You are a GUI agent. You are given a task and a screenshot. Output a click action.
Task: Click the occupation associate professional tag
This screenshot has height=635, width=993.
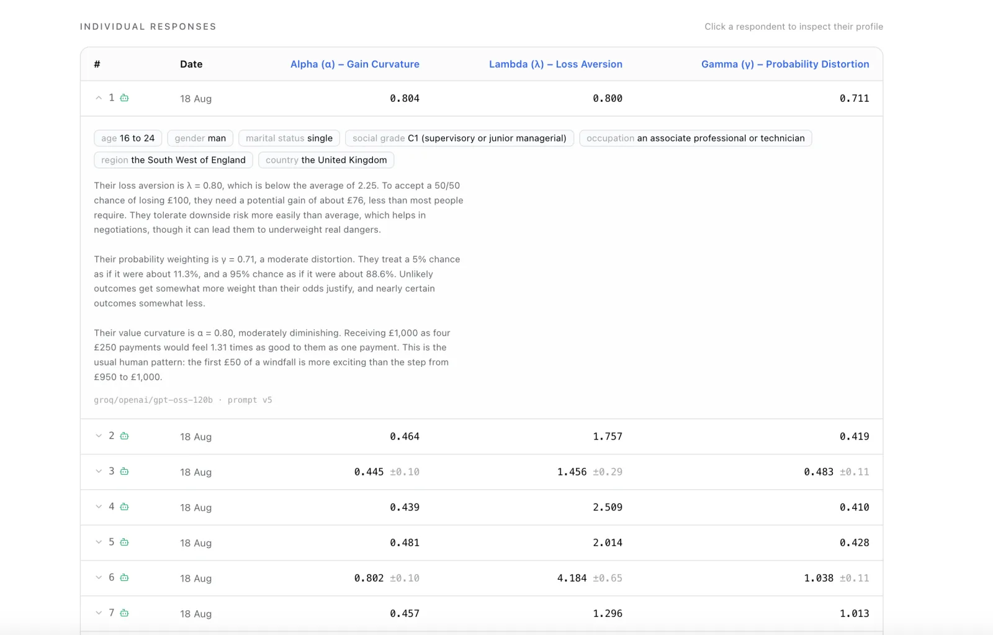click(x=696, y=138)
